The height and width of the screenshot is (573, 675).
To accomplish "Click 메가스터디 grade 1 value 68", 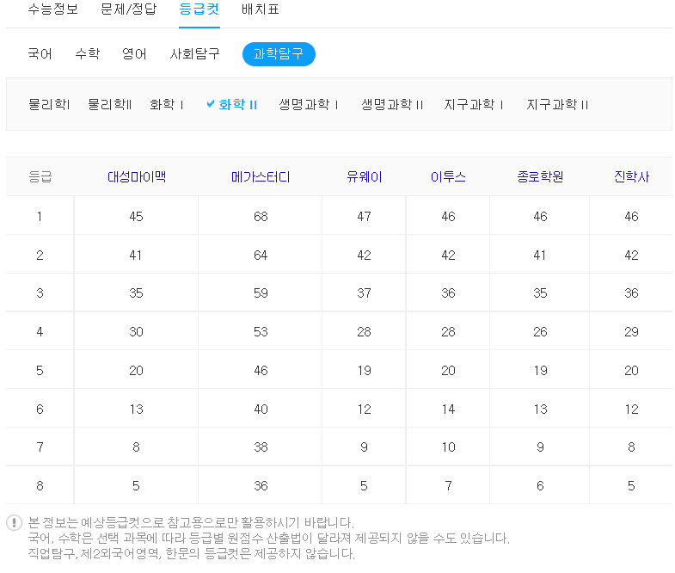I will pyautogui.click(x=261, y=216).
